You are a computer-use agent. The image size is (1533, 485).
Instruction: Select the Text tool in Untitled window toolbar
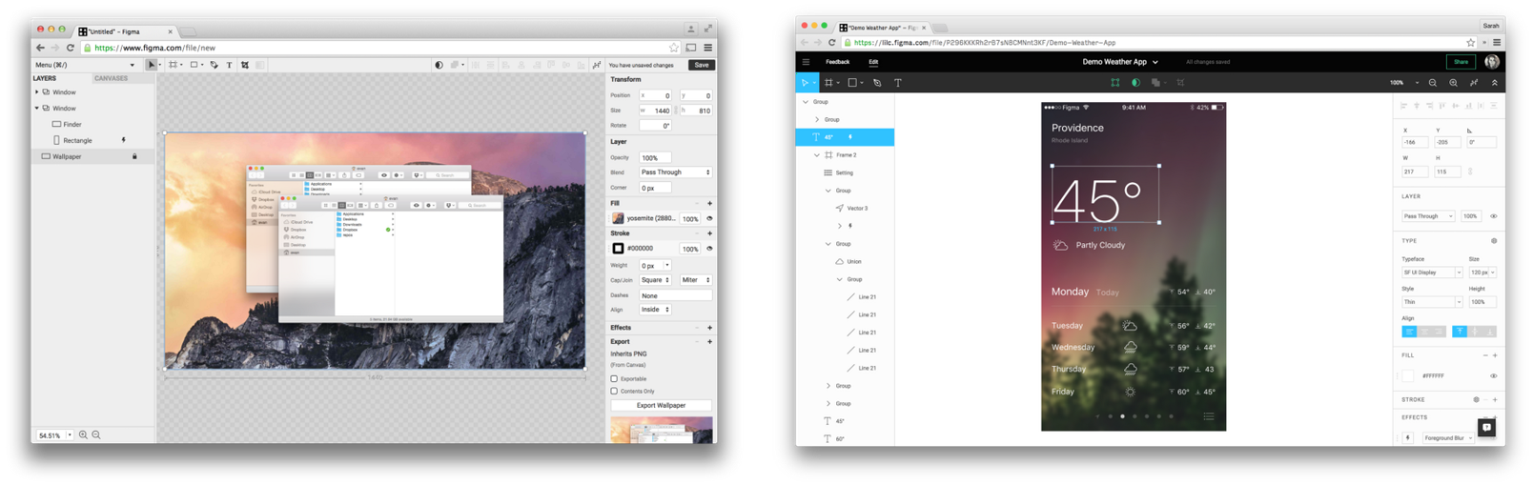tap(230, 65)
